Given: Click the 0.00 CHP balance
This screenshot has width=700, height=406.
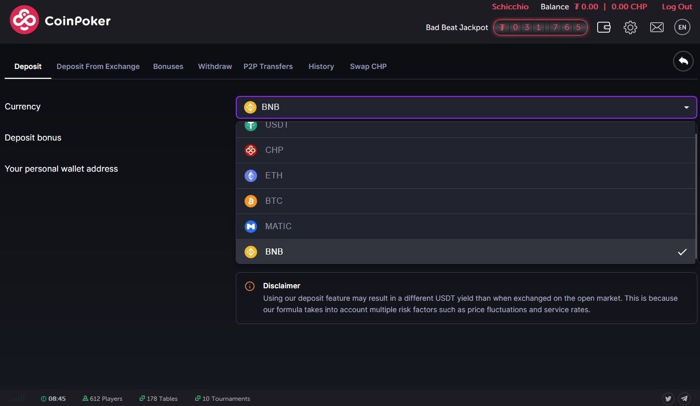Looking at the screenshot, I should (629, 7).
